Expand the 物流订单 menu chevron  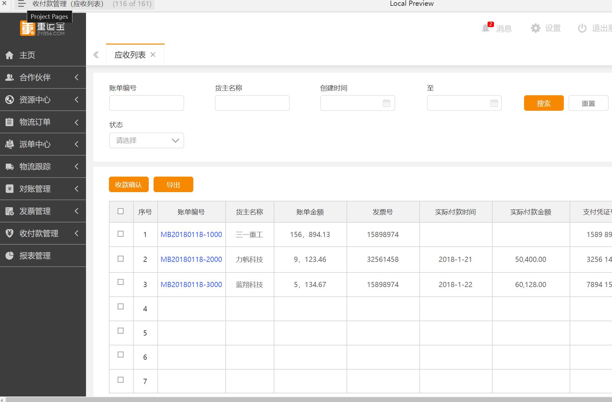(77, 122)
